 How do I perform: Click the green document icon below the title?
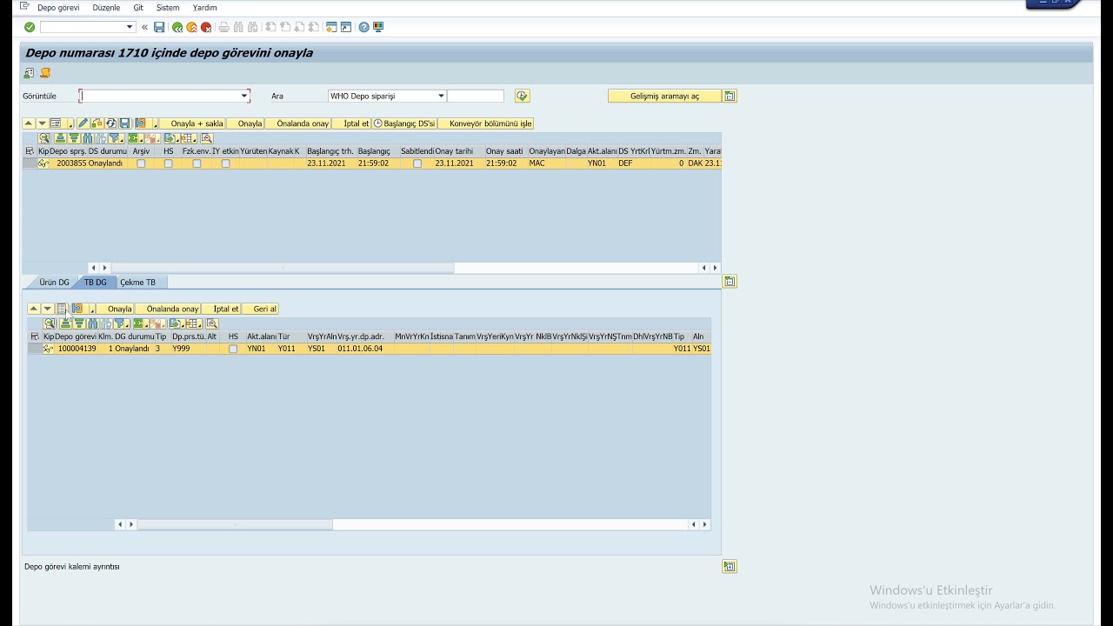29,73
